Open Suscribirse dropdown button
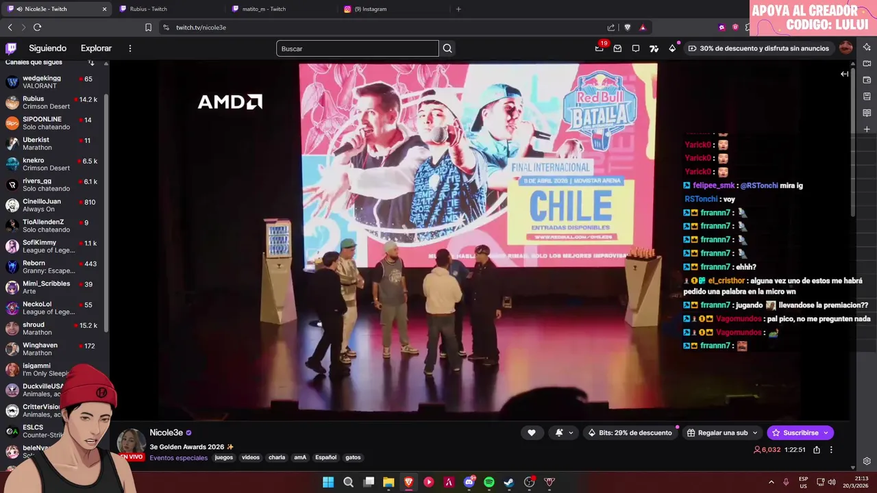This screenshot has height=493, width=877. coord(800,433)
